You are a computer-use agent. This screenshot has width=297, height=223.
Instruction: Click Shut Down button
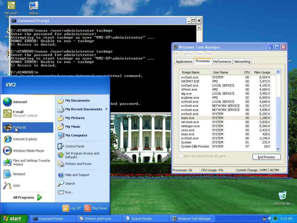[96, 208]
